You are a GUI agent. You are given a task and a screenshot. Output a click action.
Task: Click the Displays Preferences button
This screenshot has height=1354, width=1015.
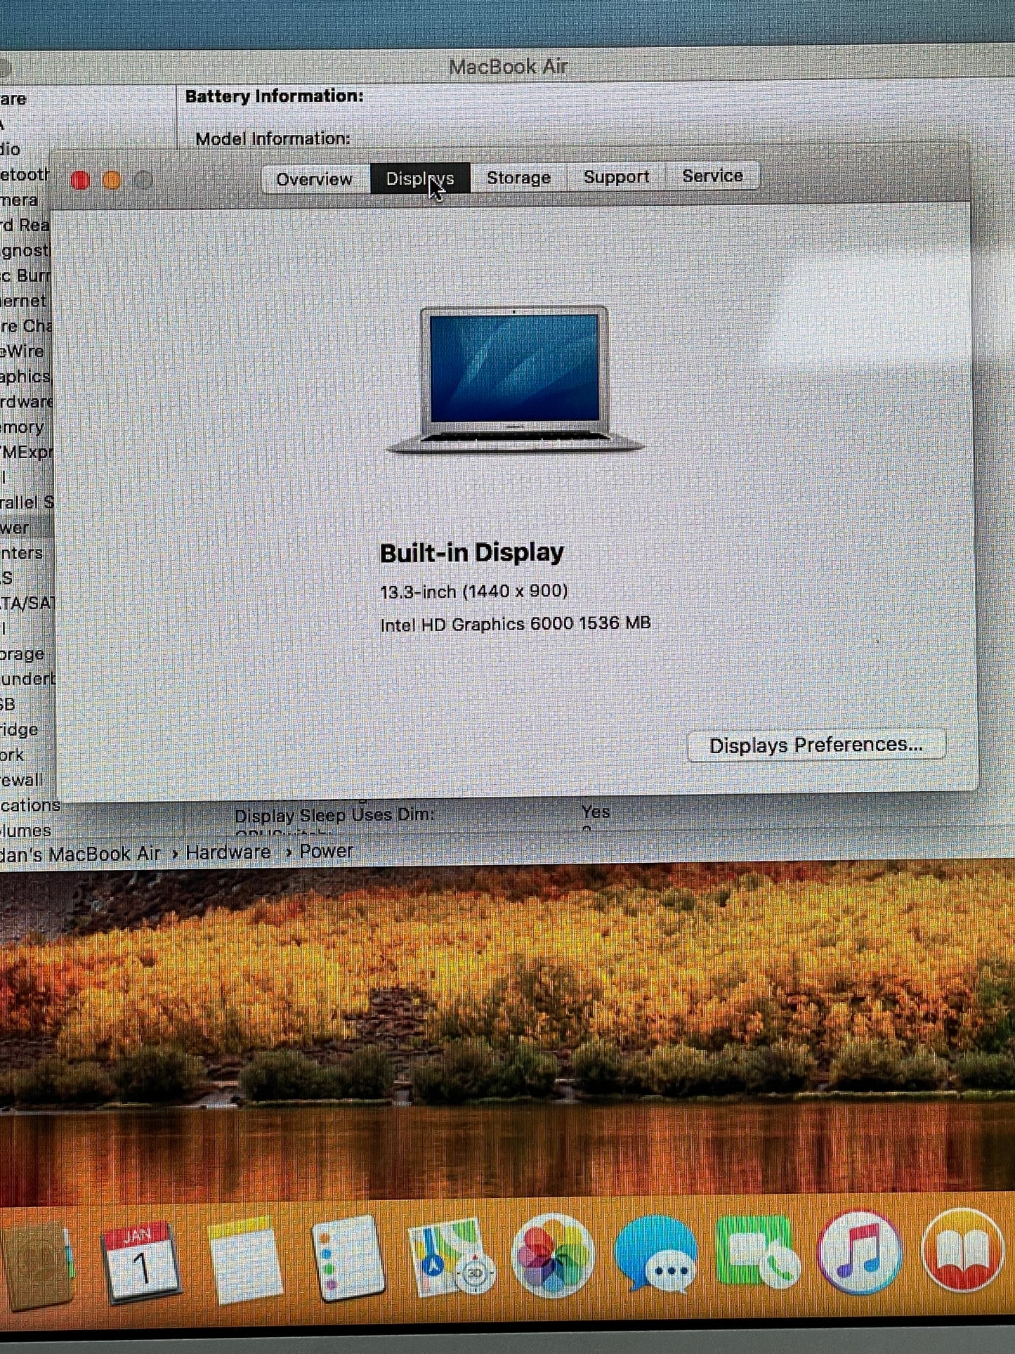point(816,745)
